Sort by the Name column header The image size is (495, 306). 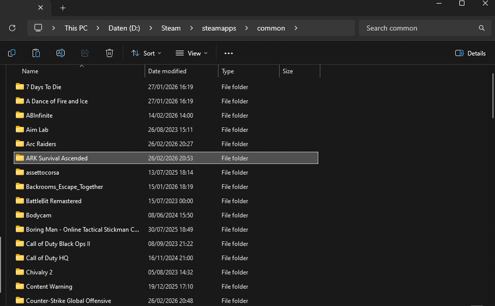[x=30, y=71]
